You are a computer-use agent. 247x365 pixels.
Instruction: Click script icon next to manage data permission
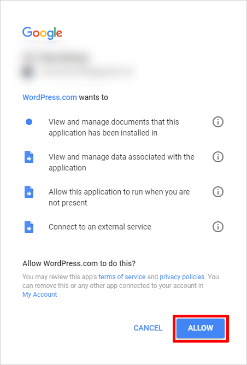(29, 157)
